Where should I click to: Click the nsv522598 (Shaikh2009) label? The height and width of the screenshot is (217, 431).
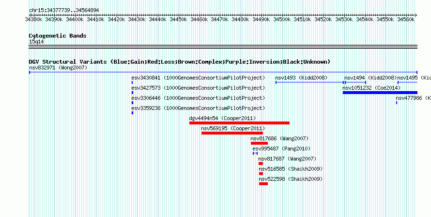tap(291, 179)
